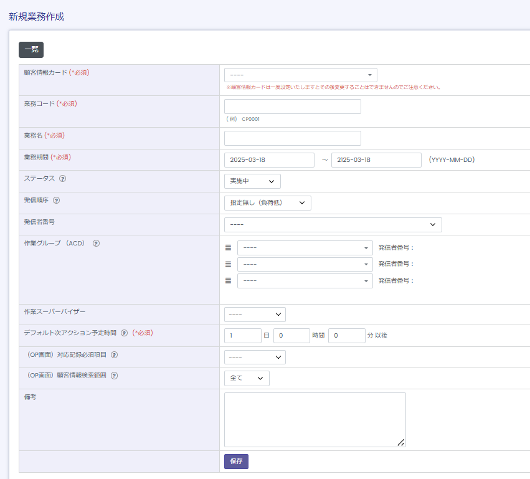Viewport: 530px width, 479px height.
Task: Click the help icon for 対応記録必須項目
Action: tap(115, 355)
